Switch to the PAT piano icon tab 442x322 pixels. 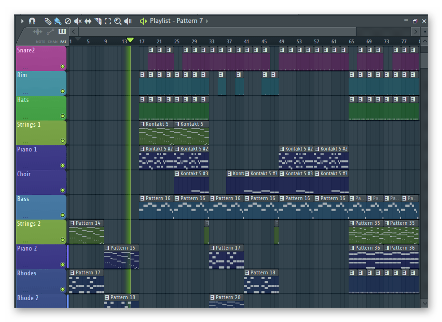(x=62, y=32)
